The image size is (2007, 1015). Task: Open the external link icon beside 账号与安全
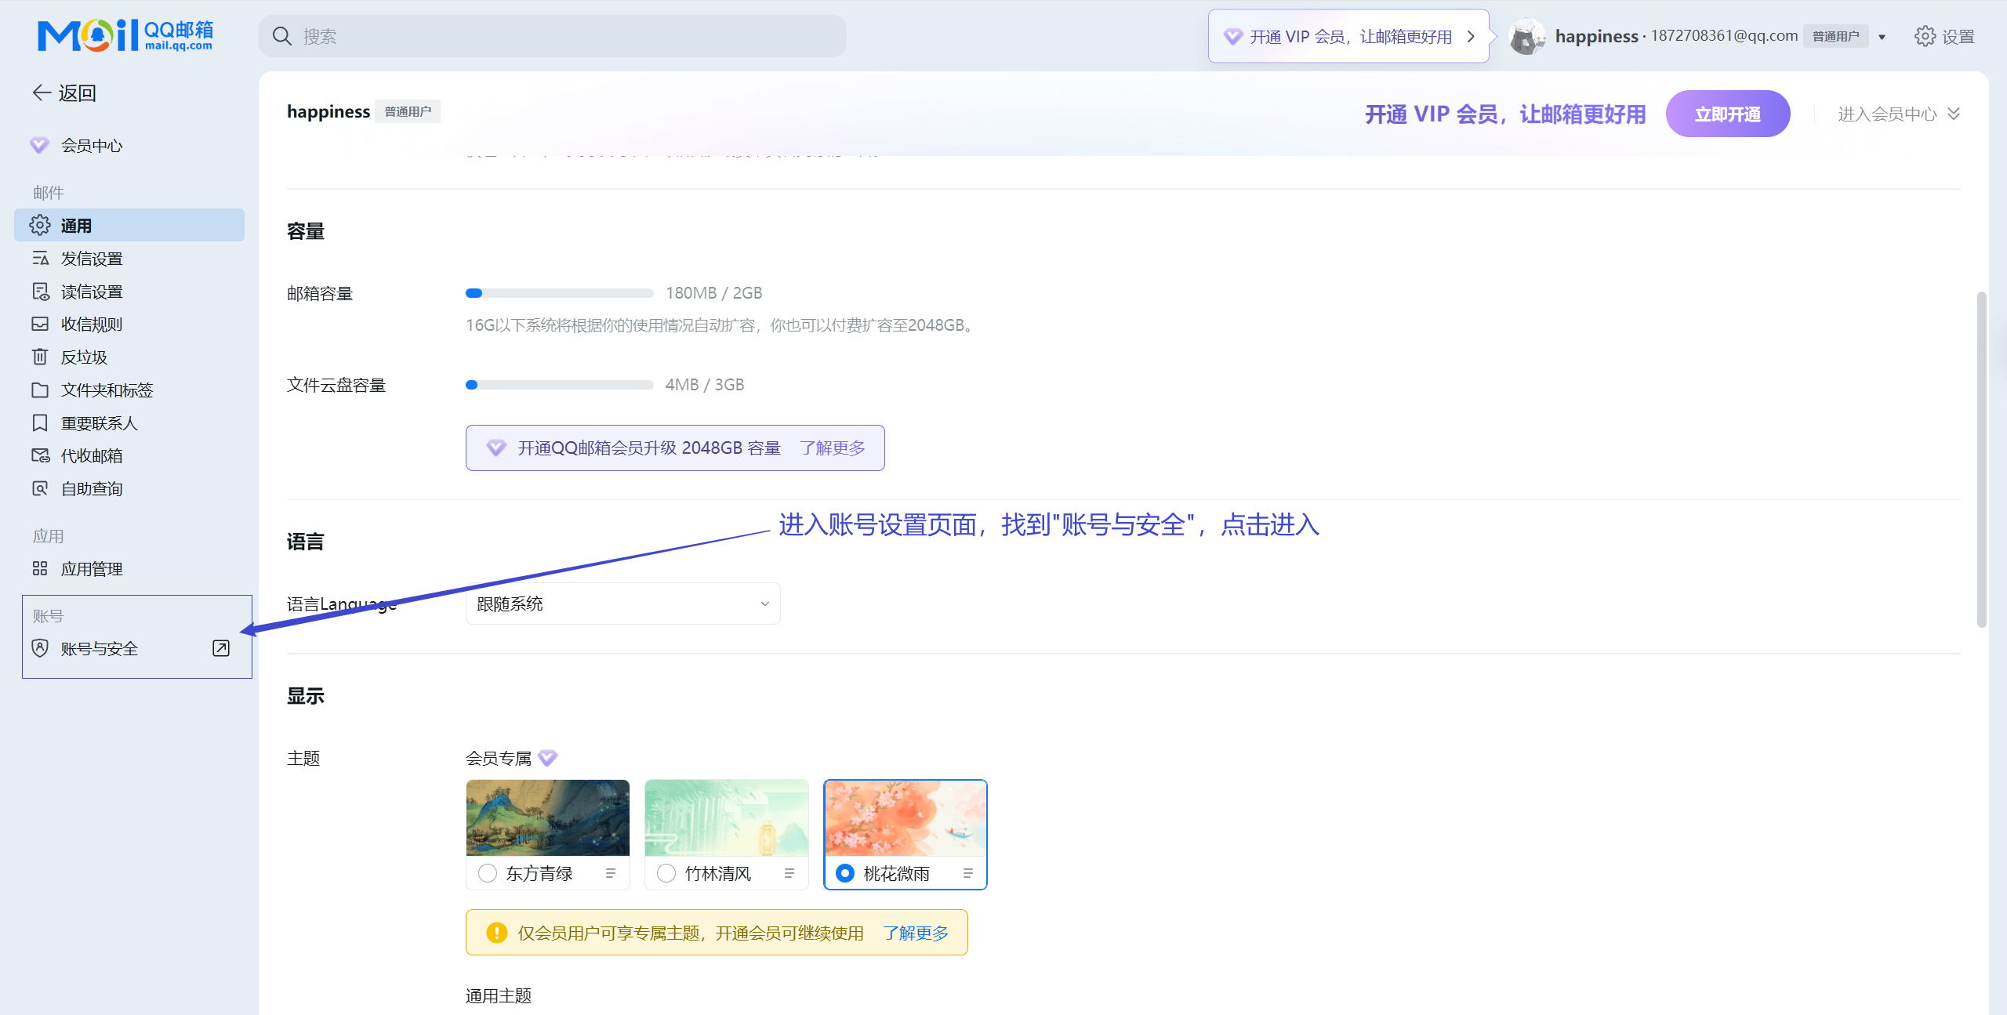pos(221,648)
